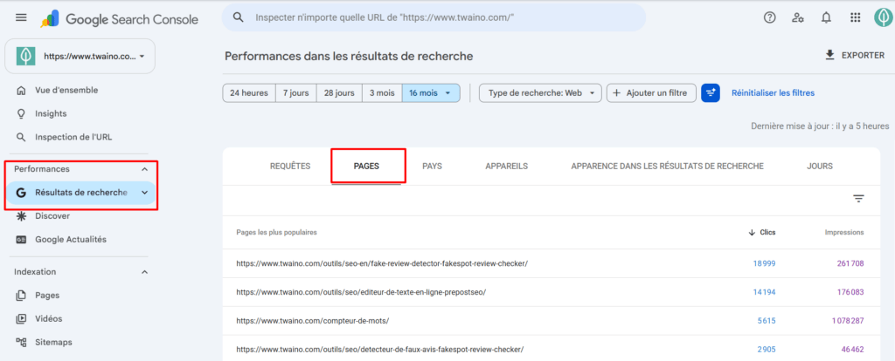Click the Insights lightbulb icon
895x361 pixels.
[21, 113]
